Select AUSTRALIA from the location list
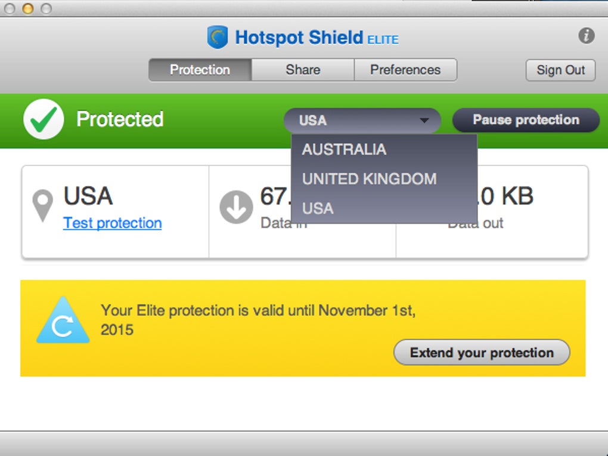The height and width of the screenshot is (456, 608). tap(344, 149)
